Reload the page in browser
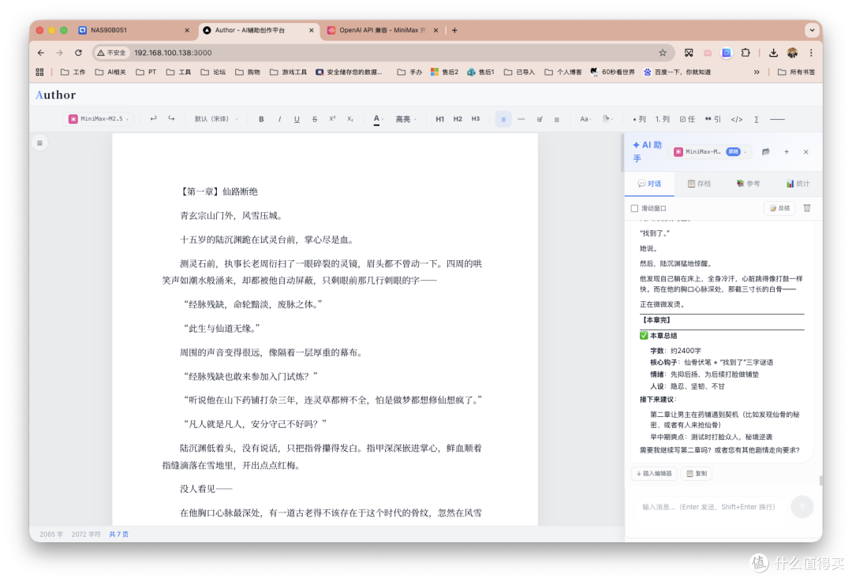852x581 pixels. [78, 53]
